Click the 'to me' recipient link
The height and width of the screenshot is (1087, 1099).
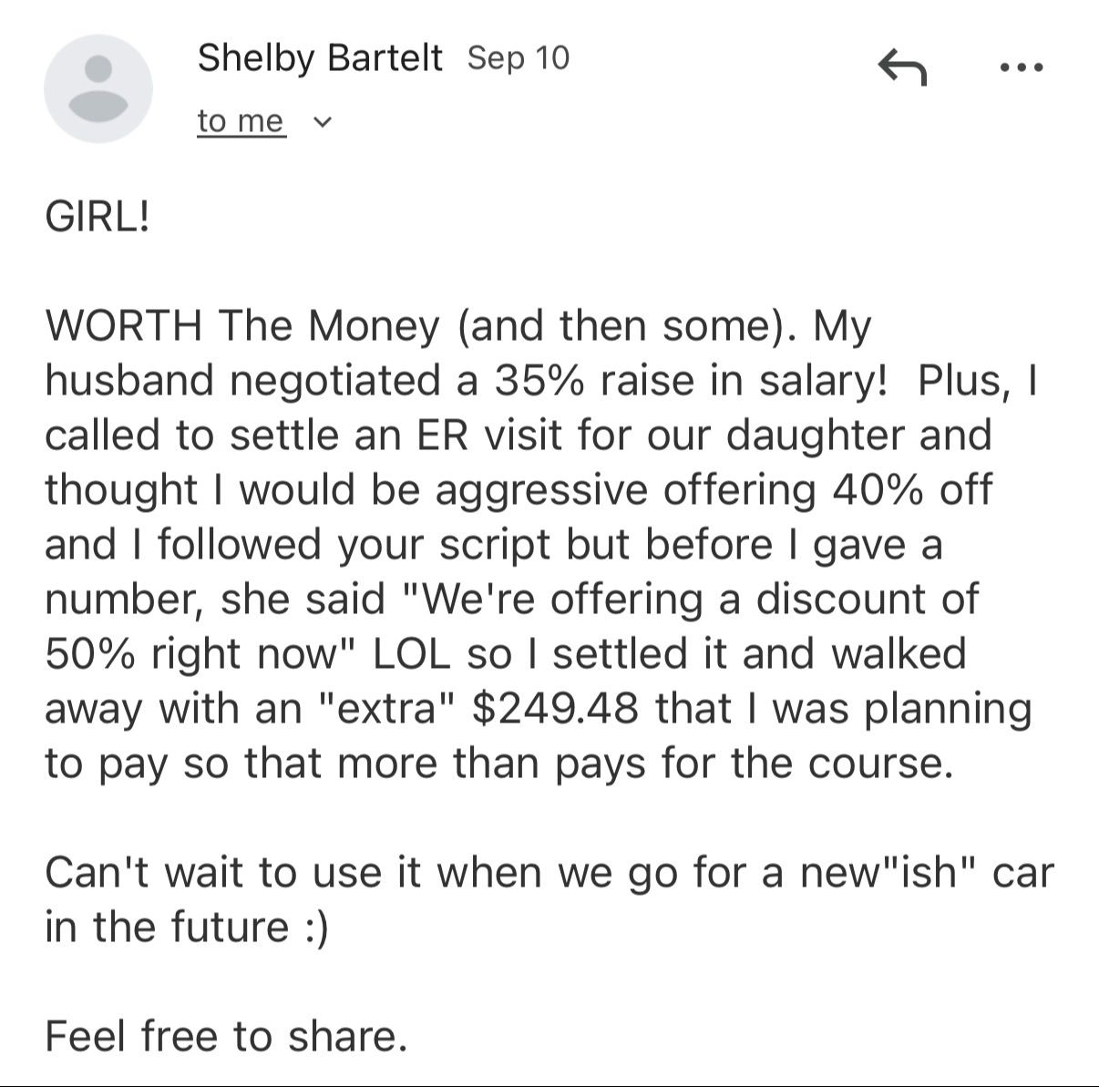click(241, 121)
